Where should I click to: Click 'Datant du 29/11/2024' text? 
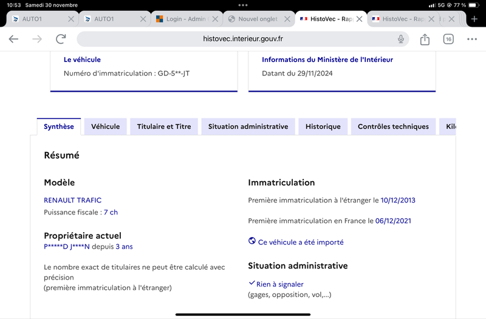click(x=297, y=74)
